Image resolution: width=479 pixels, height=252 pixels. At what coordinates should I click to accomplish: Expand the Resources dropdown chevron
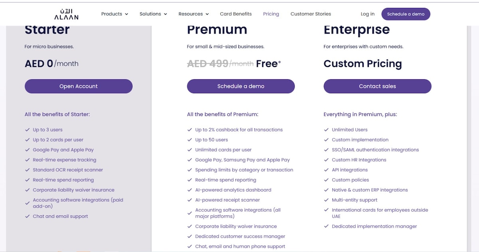click(207, 14)
